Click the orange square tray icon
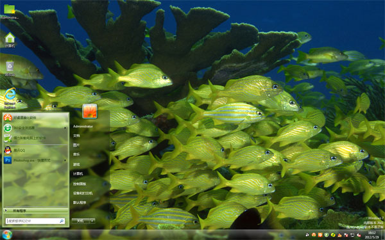The width and height of the screenshot is (385, 240). coord(320,235)
